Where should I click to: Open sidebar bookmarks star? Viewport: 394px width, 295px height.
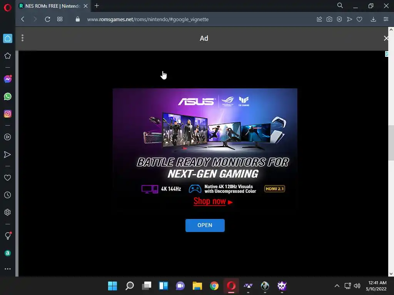pos(8,56)
